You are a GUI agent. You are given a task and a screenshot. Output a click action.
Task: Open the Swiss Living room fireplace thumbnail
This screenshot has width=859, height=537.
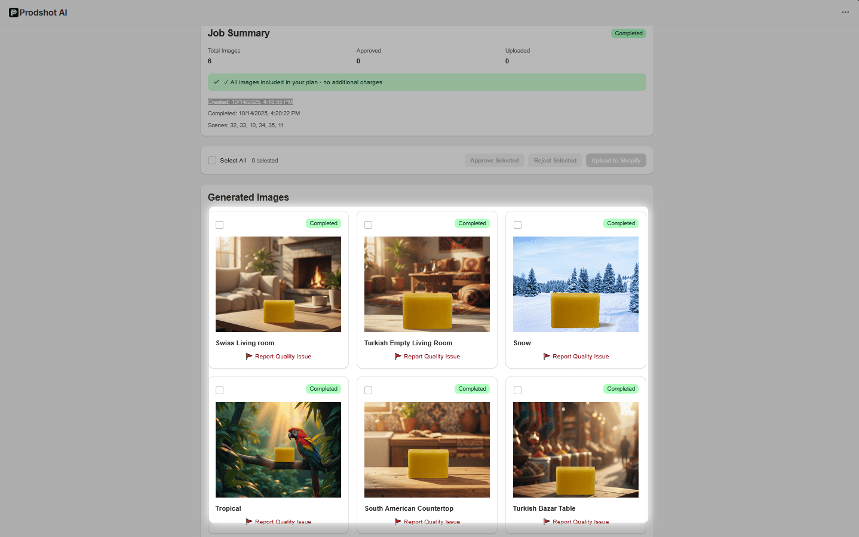click(278, 284)
